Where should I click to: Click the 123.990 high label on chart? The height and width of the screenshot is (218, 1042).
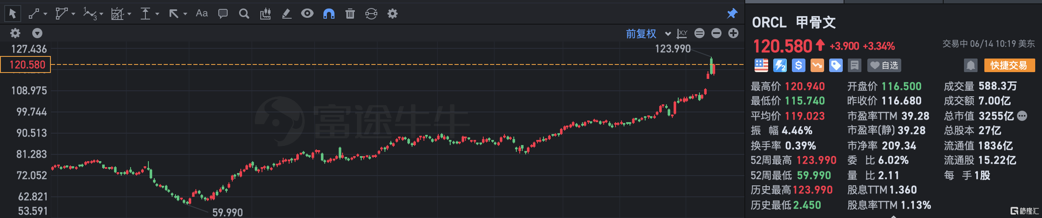click(x=673, y=49)
